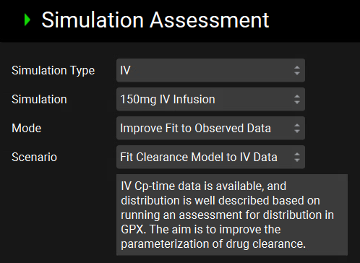
Task: Select the scenario description text box
Action: point(232,215)
